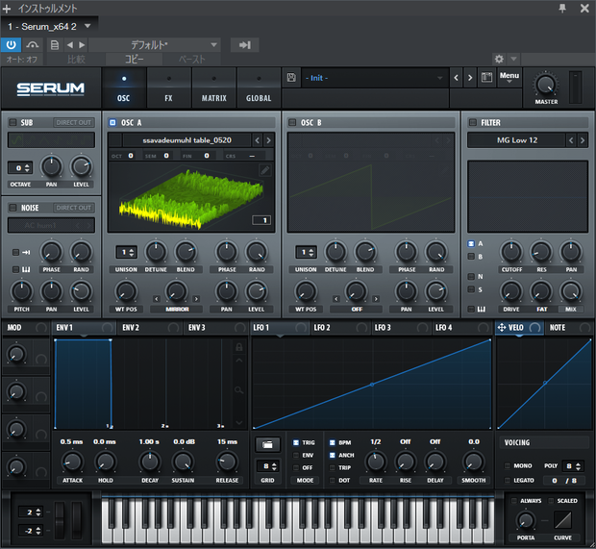596x549 pixels.
Task: Open the デフォルト preset dropdown
Action: (x=155, y=45)
